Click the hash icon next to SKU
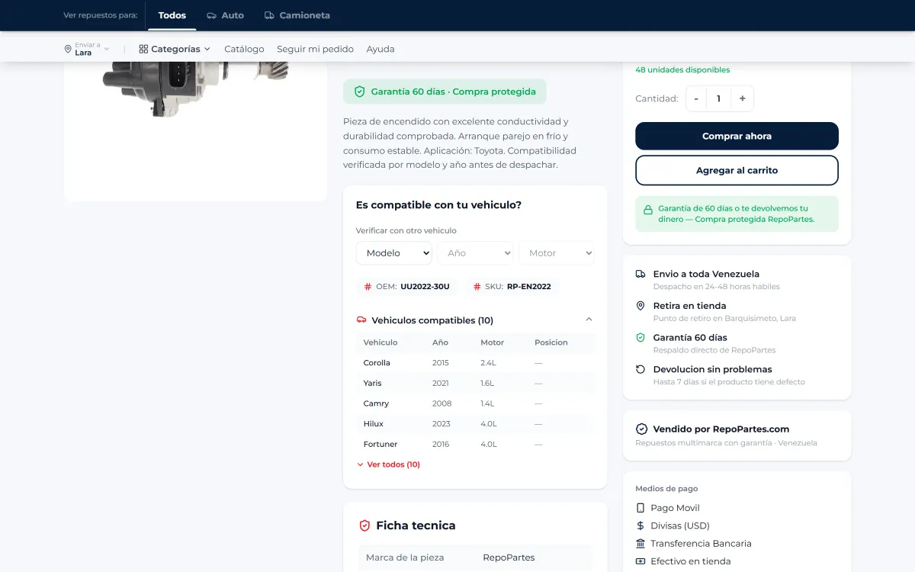 click(x=477, y=287)
